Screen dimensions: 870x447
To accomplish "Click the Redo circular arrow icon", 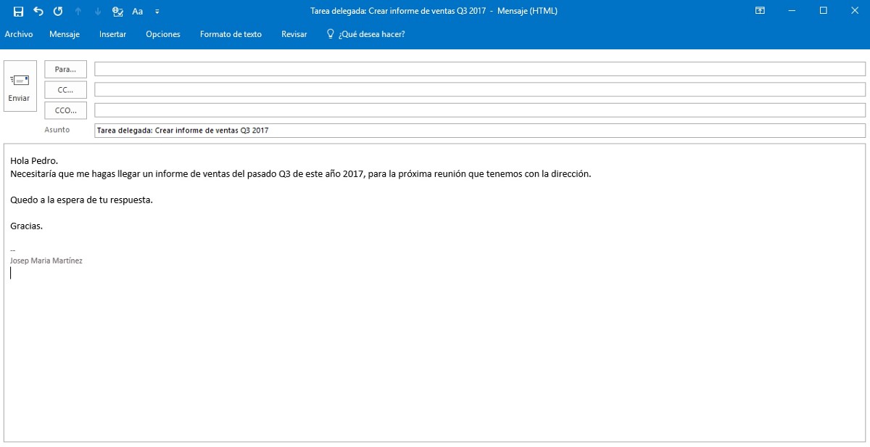I will tap(58, 11).
